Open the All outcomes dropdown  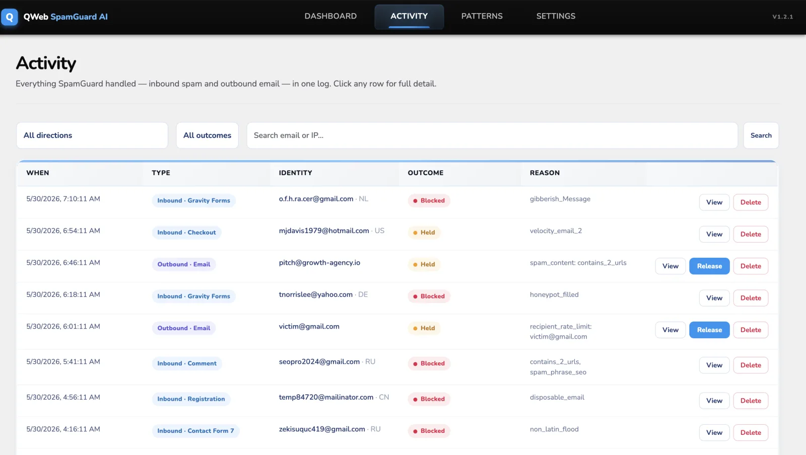(207, 135)
